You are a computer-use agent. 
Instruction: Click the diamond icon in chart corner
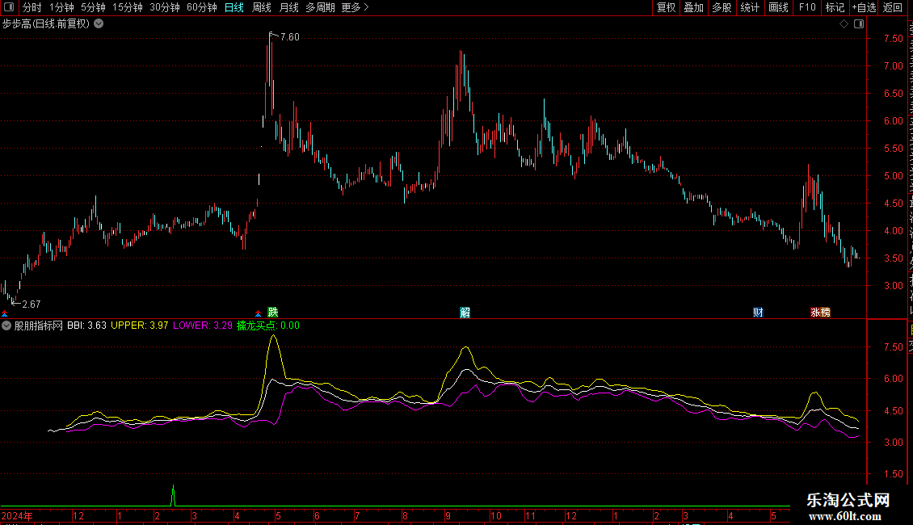844,24
